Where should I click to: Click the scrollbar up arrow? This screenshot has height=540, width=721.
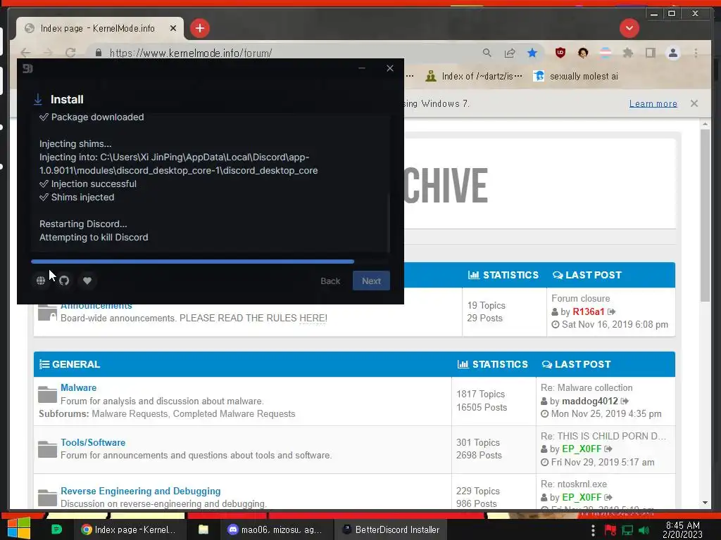tap(706, 124)
